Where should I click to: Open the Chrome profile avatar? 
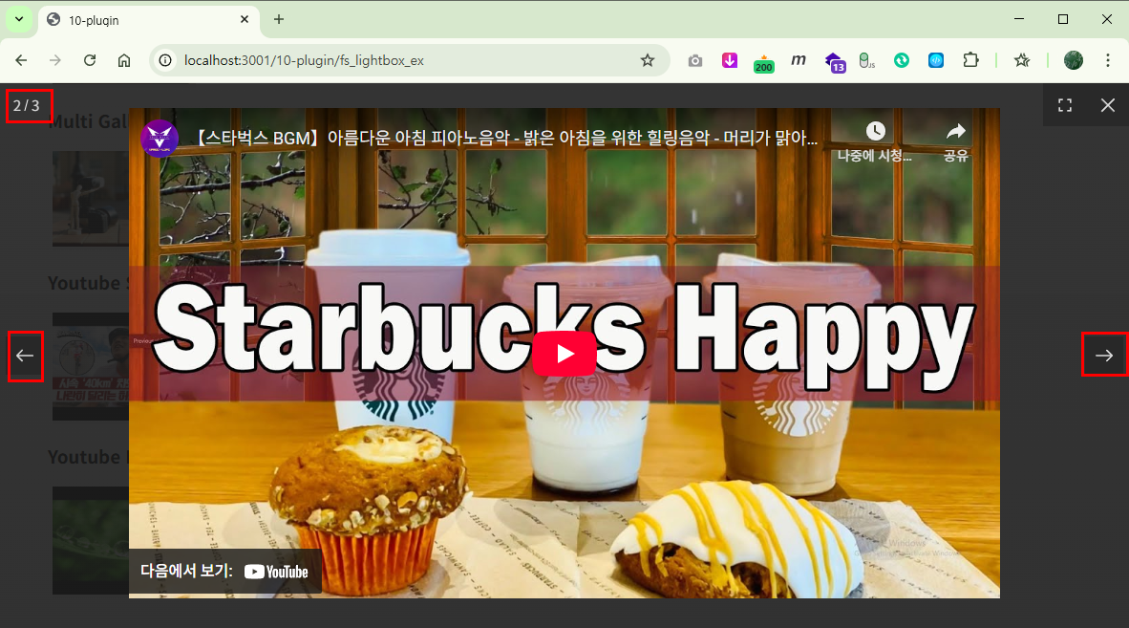(1074, 60)
